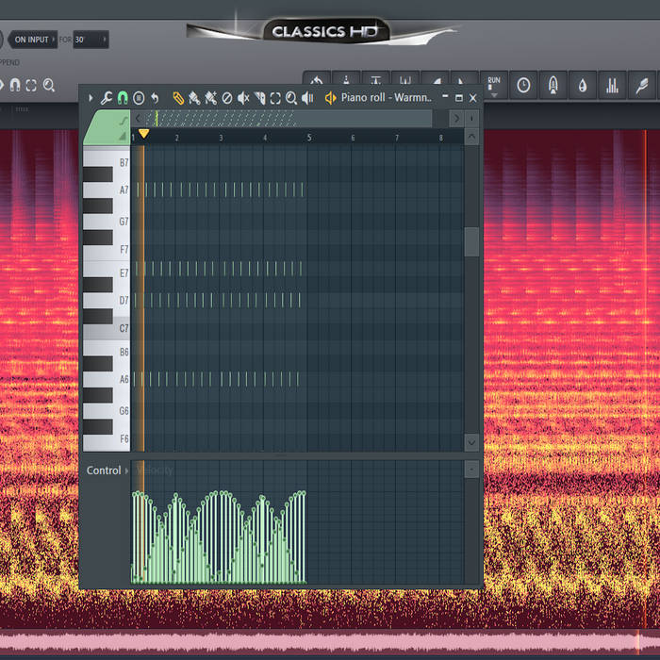This screenshot has height=660, width=660.
Task: Expand the Control velocity selector
Action: [x=128, y=470]
